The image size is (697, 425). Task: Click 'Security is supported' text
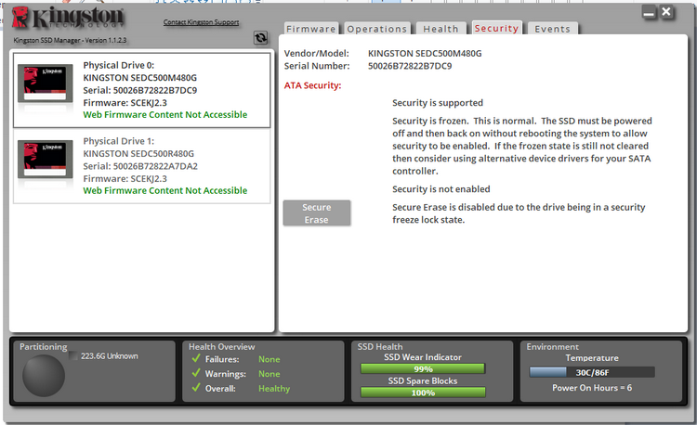(x=438, y=103)
